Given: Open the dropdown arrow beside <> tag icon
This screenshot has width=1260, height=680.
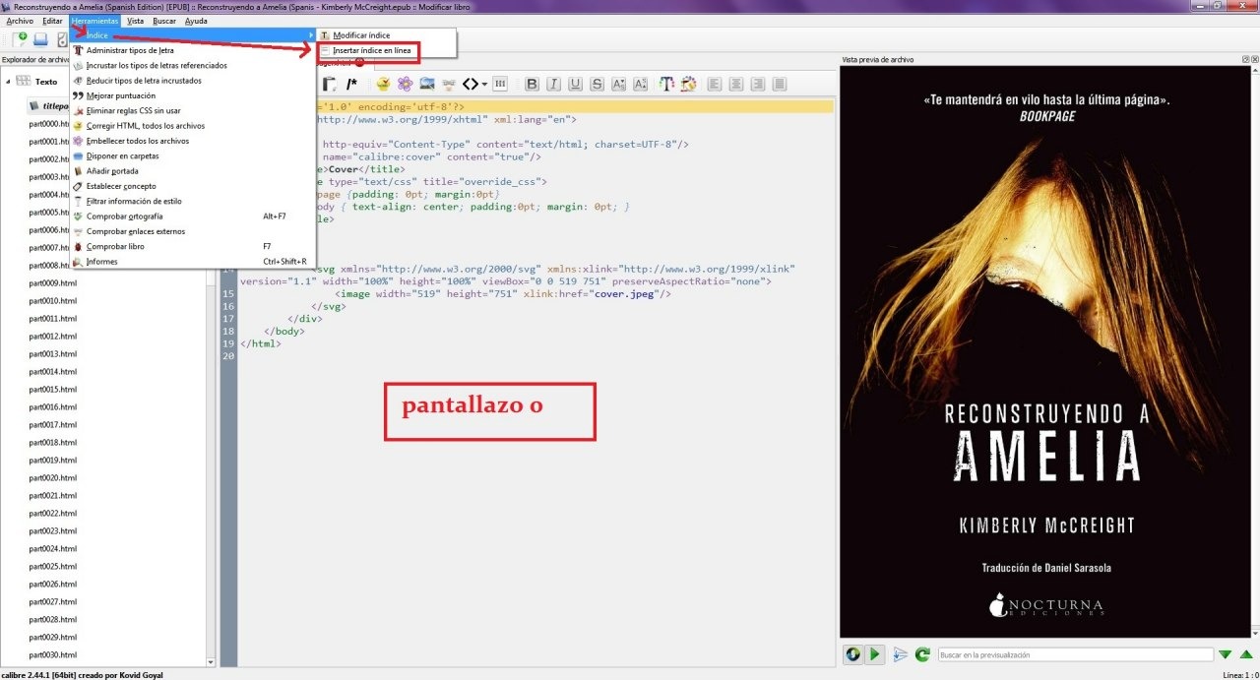Looking at the screenshot, I should pyautogui.click(x=484, y=85).
